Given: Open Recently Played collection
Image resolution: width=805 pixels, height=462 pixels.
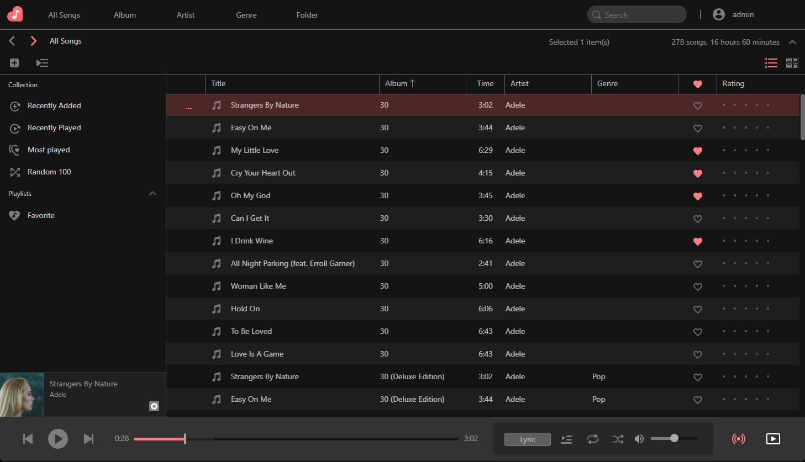Looking at the screenshot, I should pyautogui.click(x=54, y=128).
